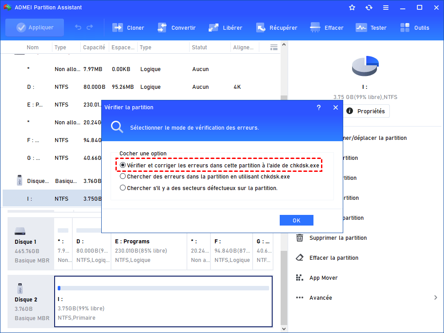Open the Cloner tool

(128, 28)
